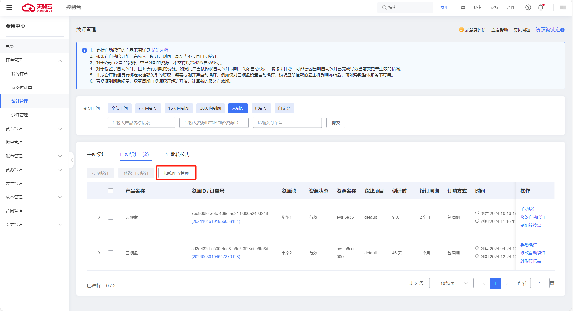
Task: Click the 满意度评价 smiley link
Action: 472,30
